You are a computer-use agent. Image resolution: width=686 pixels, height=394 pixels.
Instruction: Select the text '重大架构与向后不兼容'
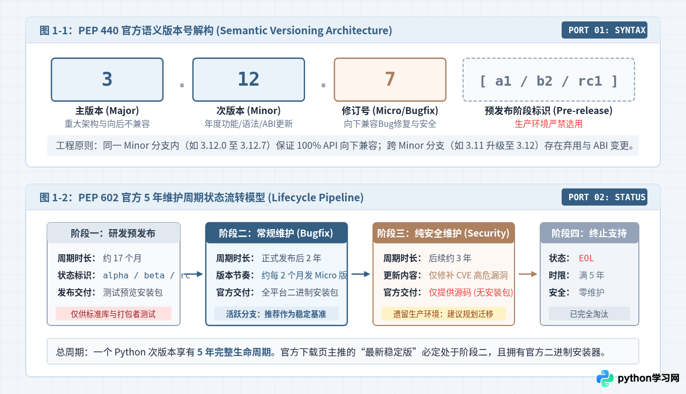click(107, 124)
